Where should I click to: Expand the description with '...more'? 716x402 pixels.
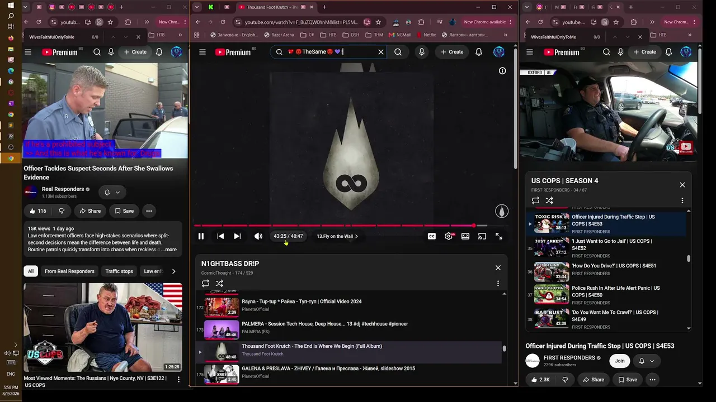169,250
